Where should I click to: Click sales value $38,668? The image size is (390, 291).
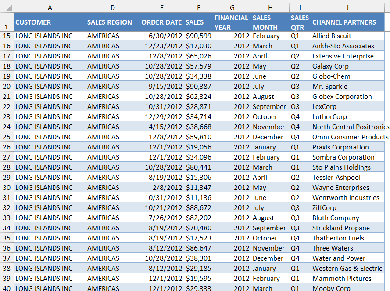coord(198,127)
